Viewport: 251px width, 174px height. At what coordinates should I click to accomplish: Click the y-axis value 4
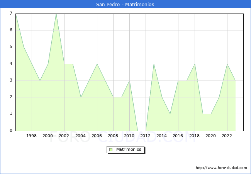coord(11,64)
